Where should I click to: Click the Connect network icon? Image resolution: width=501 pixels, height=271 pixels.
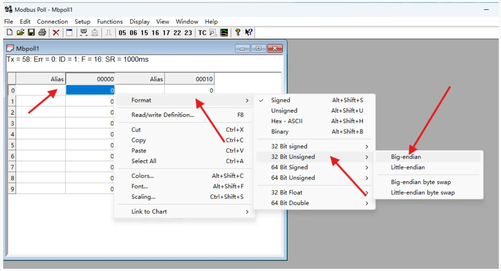coord(84,32)
